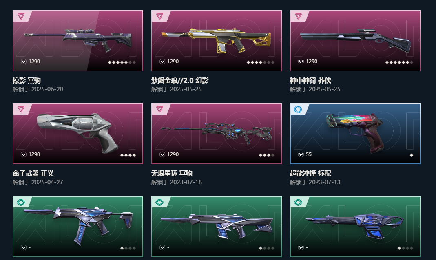The image size is (436, 260).
Task: Click the 紫阙金琅//2.0 幻影 title text
Action: click(x=180, y=81)
